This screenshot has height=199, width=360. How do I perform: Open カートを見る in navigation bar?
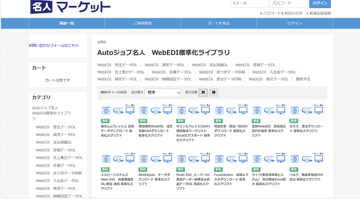point(219,23)
